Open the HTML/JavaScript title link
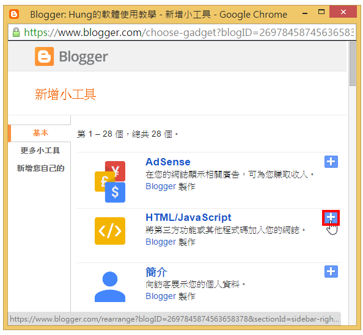Viewport: 363px width, 335px height. tap(188, 217)
